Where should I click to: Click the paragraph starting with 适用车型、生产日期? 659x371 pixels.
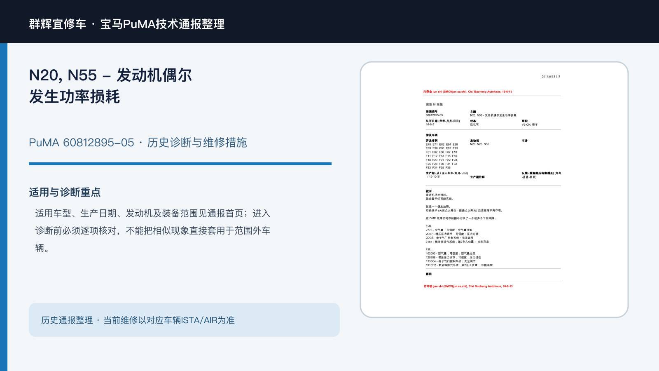click(x=152, y=230)
